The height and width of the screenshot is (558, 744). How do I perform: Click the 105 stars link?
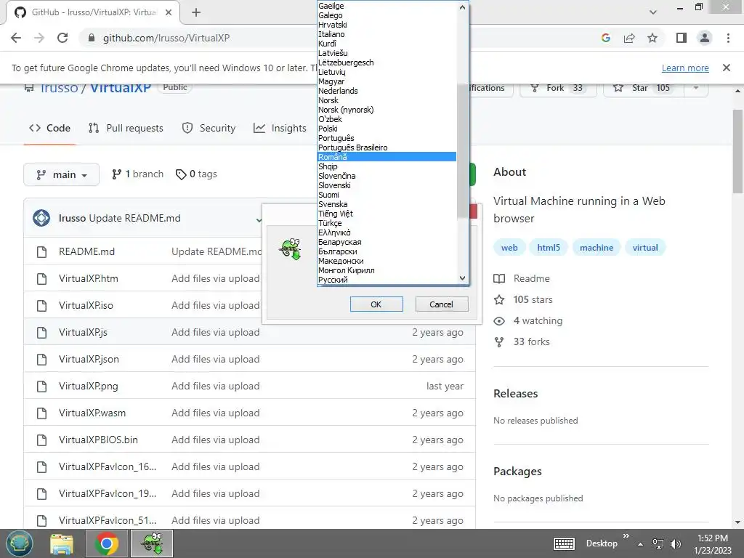pos(523,300)
